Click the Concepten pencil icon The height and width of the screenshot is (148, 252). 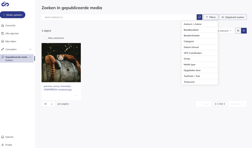pos(3,49)
